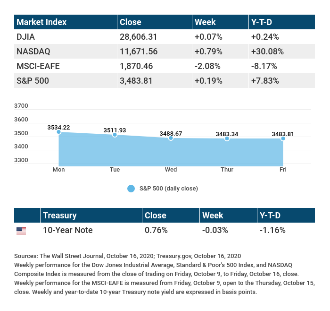Select Monday data point 3534.22

pyautogui.click(x=59, y=132)
